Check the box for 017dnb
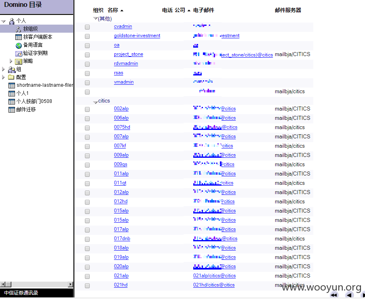The image size is (365, 299). coord(87,239)
